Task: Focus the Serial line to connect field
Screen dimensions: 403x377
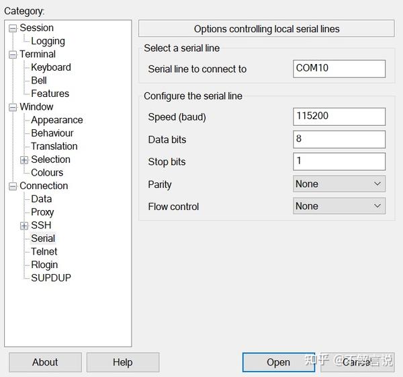Action: (339, 69)
